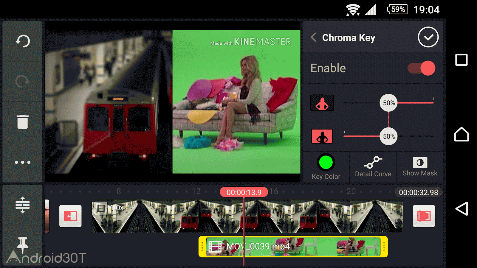477x268 pixels.
Task: Confirm Chroma Key with the checkmark button
Action: pos(428,37)
